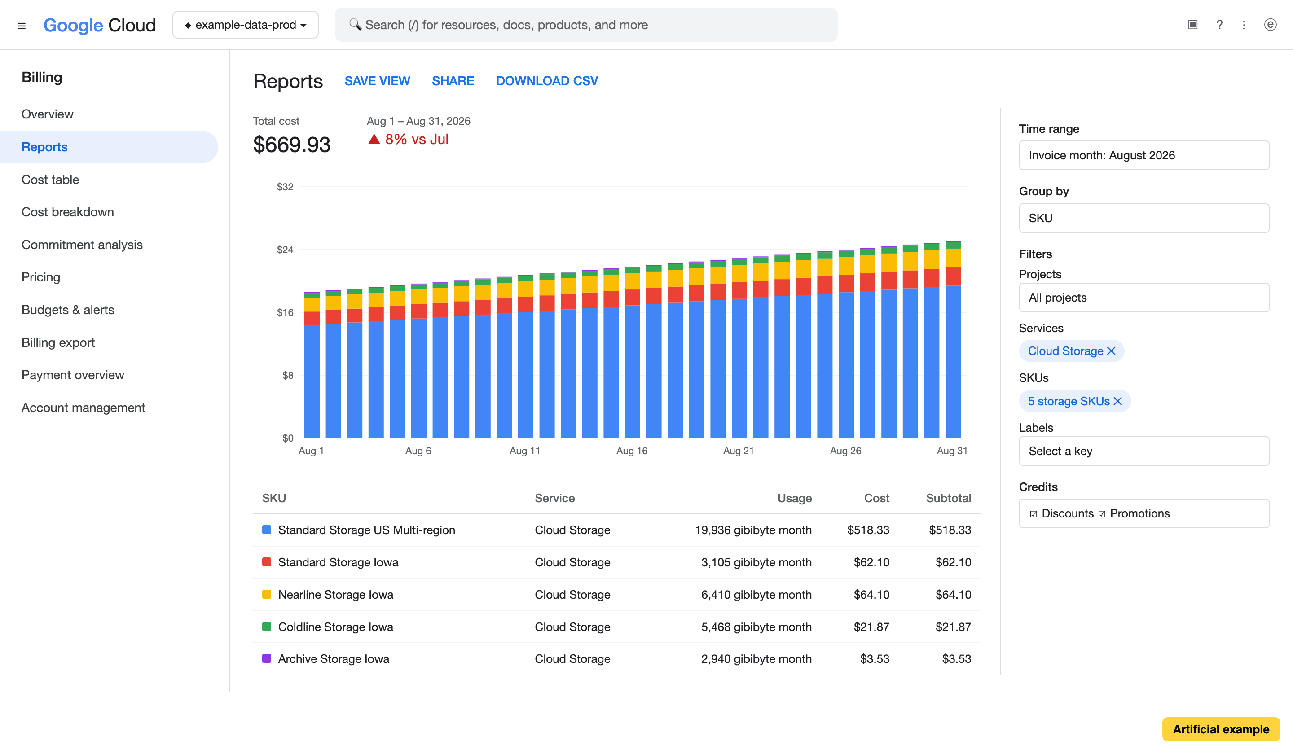Viewport: 1293px width, 754px height.
Task: Focus the resources search field
Action: click(x=586, y=25)
